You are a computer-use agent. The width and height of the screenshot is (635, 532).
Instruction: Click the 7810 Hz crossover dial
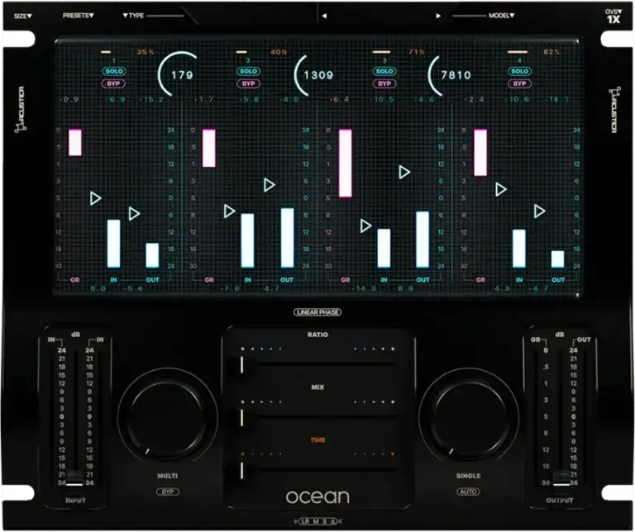point(450,75)
